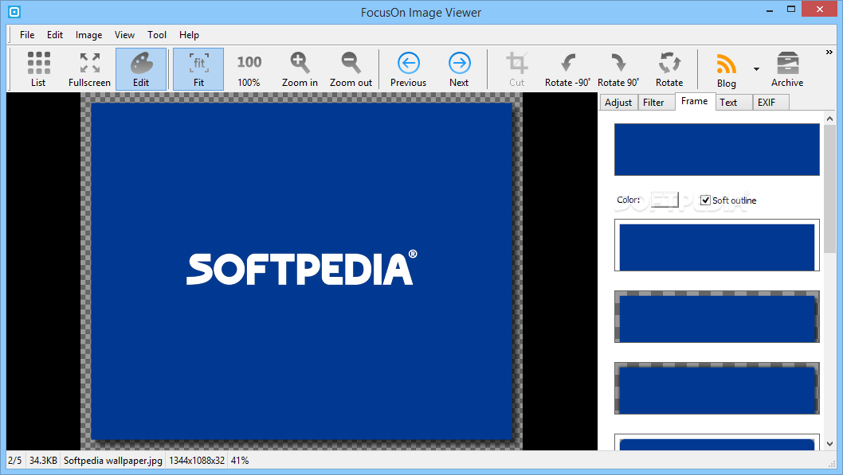
Task: Select the fourth frame thumbnail in panel
Action: pyautogui.click(x=716, y=388)
